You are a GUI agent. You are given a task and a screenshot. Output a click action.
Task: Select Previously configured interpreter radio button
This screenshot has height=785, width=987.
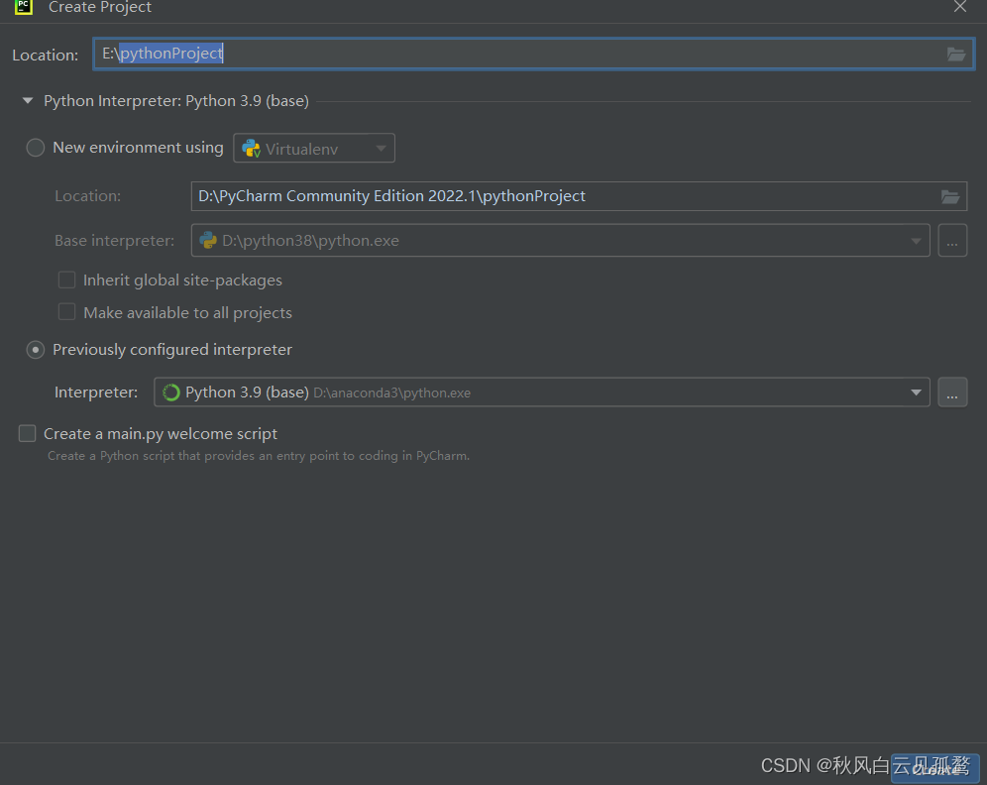click(x=36, y=349)
